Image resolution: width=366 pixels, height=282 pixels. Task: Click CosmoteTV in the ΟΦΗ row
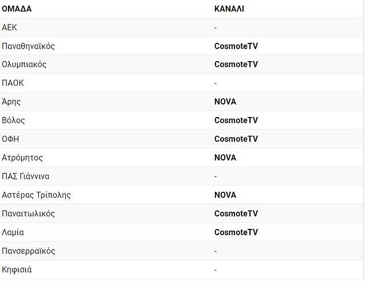coord(236,139)
